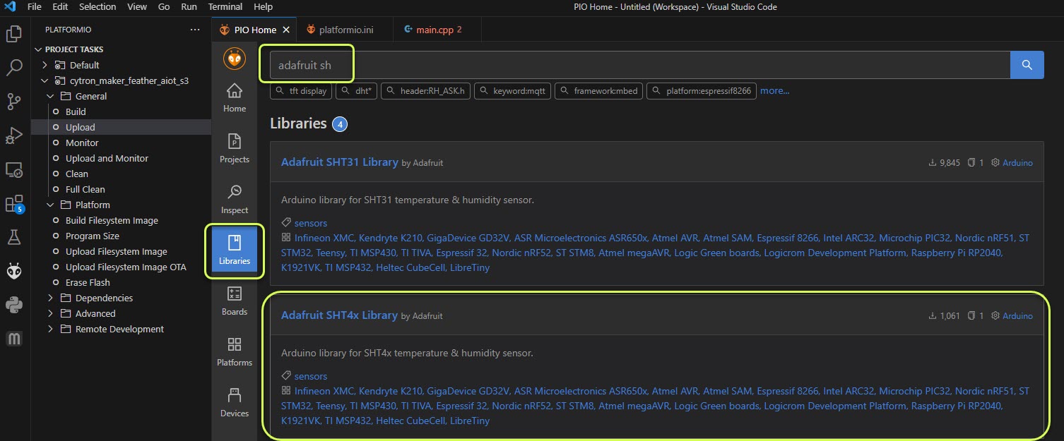The image size is (1064, 441).
Task: Open the Adafruit SHT4x Library link
Action: click(339, 315)
